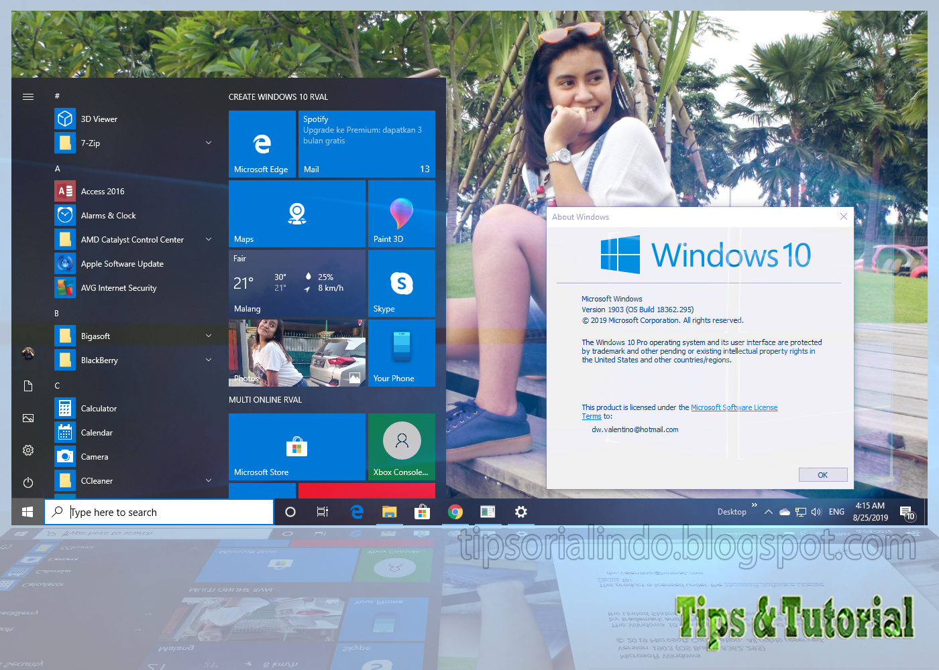The image size is (939, 670).
Task: Launch AVG Internet Security
Action: [x=134, y=288]
